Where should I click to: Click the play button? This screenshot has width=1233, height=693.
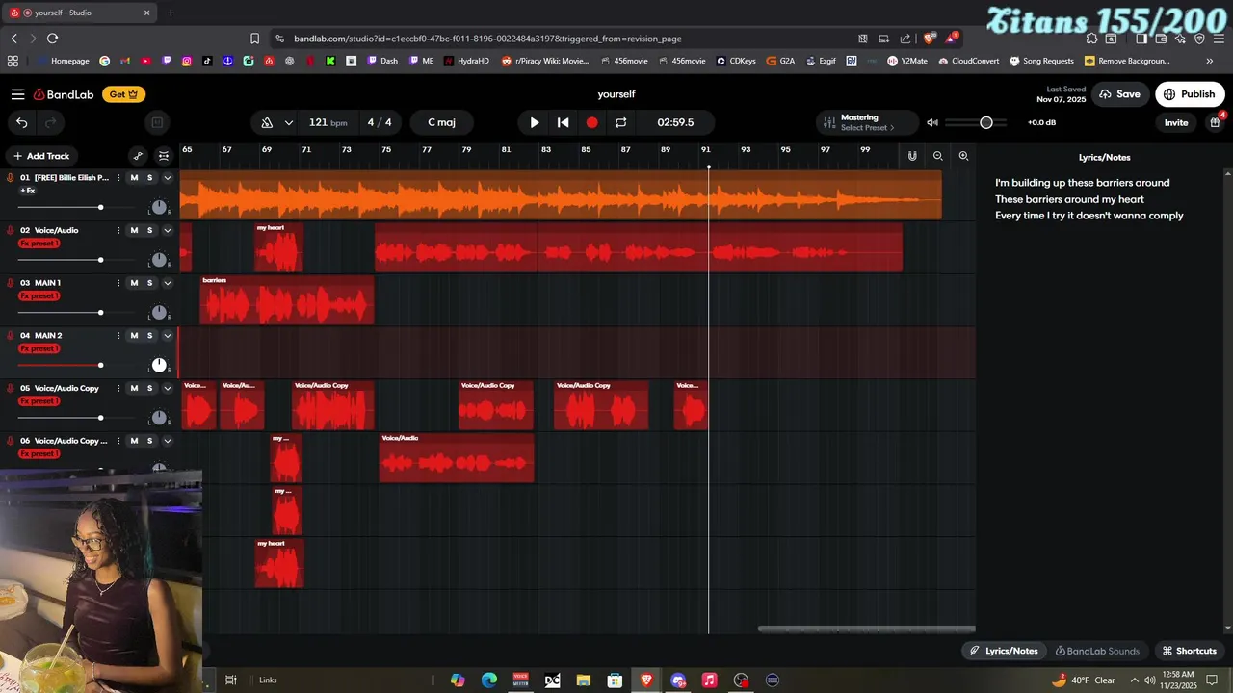coord(535,122)
